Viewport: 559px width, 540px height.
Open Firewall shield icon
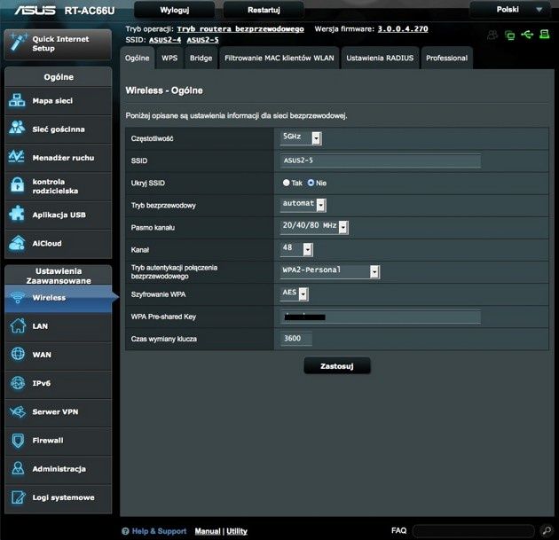tap(18, 441)
